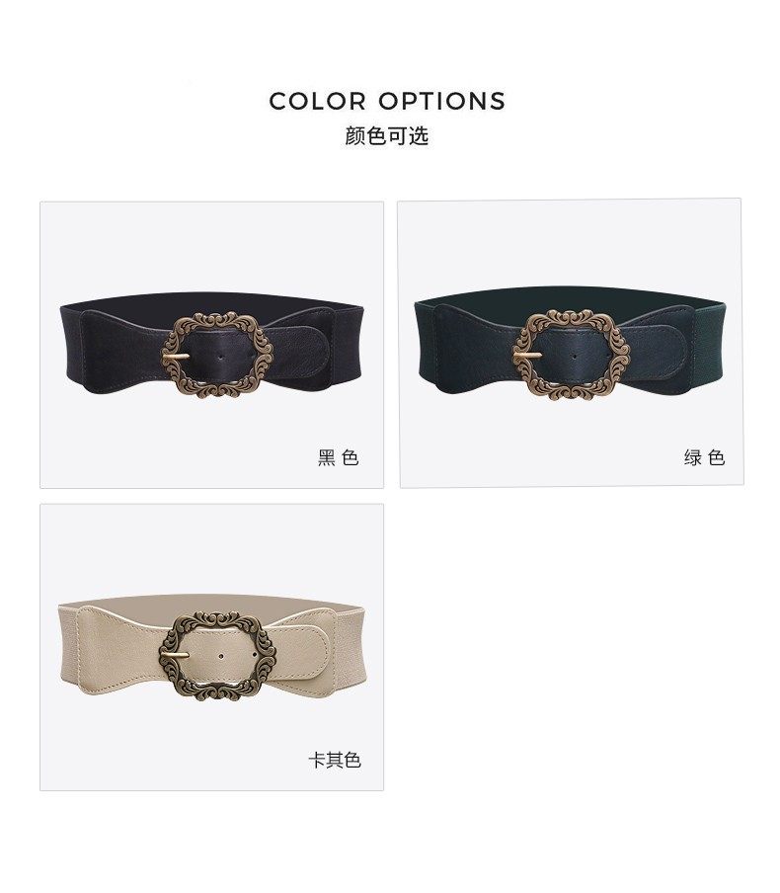Click the 绿色 color label

pyautogui.click(x=704, y=457)
